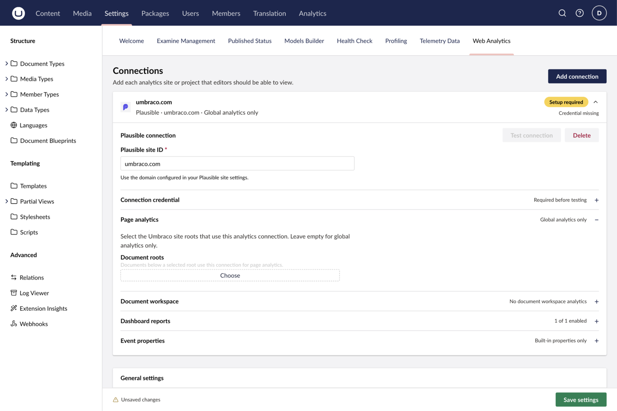Click the Test connection button
Viewport: 617px width, 411px height.
click(x=531, y=135)
